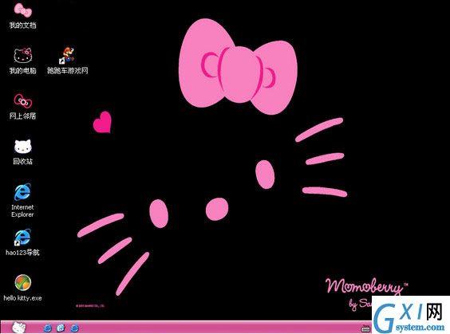This screenshot has width=450, height=334.
Task: Click the keyboard language icon in tray
Action: 365,328
